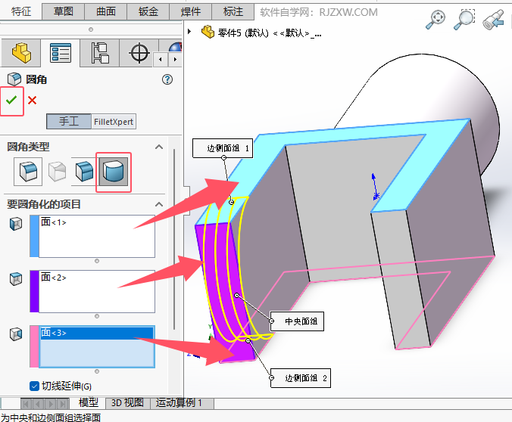Viewport: 512px width, 422px height.
Task: Open the DisplayManager sphere tab
Action: point(176,46)
